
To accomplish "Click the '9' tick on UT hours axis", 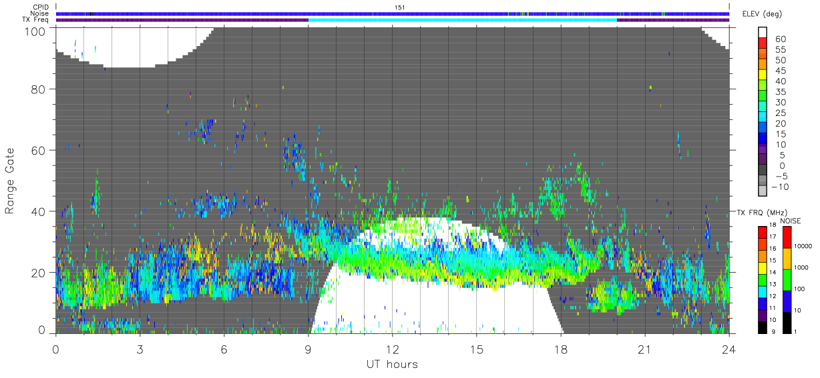I will tap(308, 349).
